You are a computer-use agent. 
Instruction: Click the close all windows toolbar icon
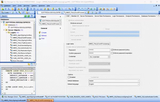(88, 9)
